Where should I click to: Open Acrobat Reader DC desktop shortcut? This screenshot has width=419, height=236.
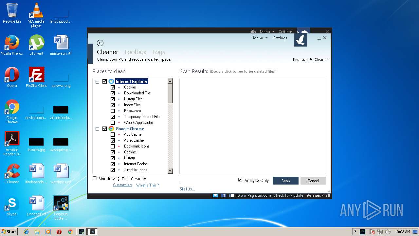pyautogui.click(x=12, y=144)
